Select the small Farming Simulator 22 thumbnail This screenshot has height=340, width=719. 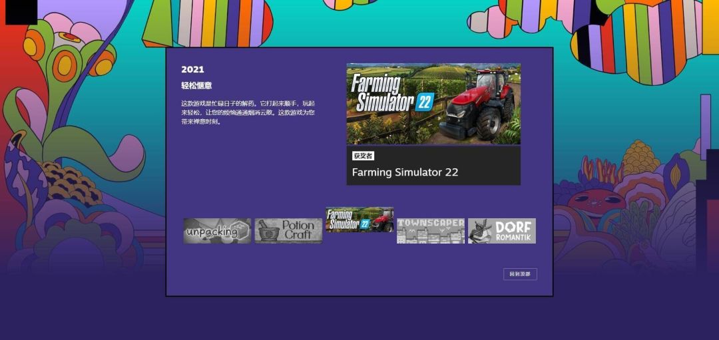pyautogui.click(x=359, y=220)
